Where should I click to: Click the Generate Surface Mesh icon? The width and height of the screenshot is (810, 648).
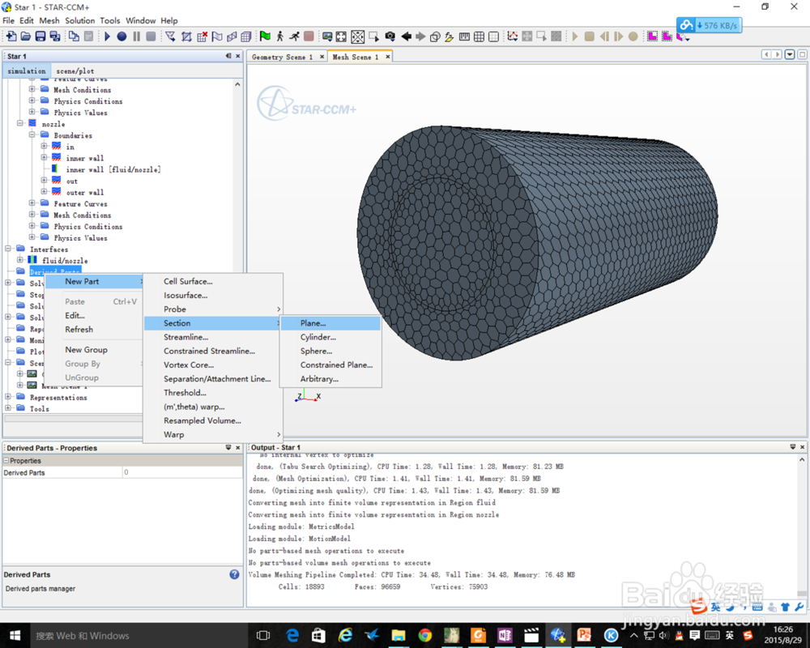[232, 36]
